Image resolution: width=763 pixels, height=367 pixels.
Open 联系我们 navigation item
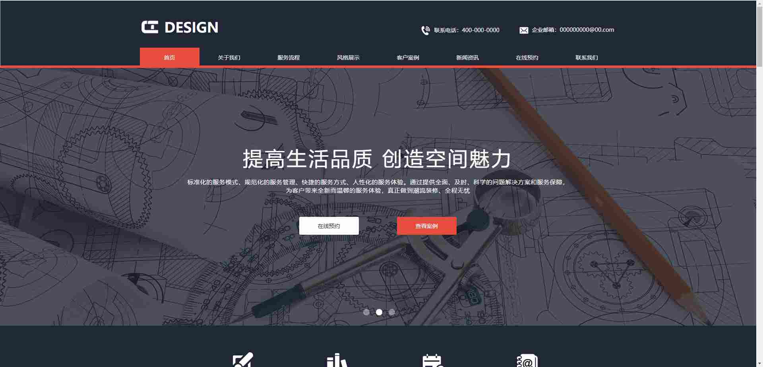(x=587, y=58)
